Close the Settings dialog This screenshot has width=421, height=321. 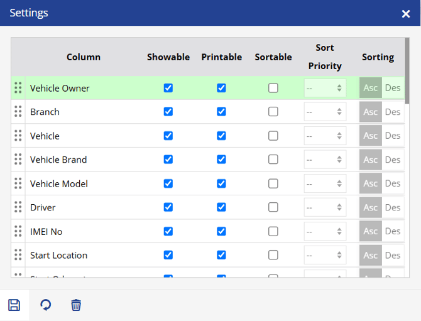pos(406,13)
